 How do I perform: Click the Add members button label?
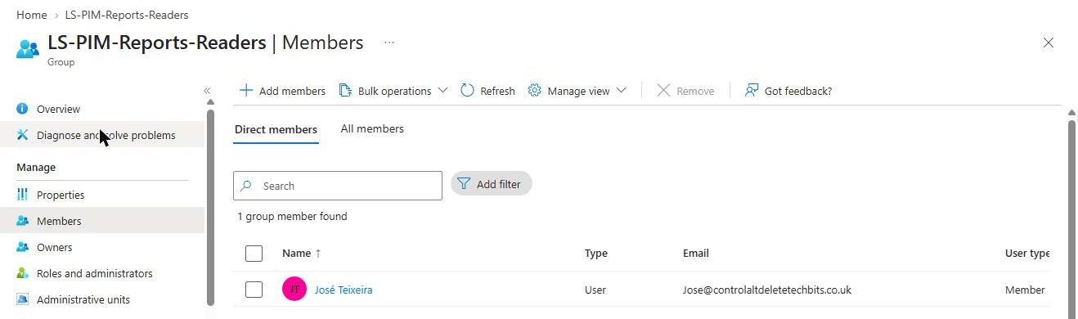click(x=292, y=91)
